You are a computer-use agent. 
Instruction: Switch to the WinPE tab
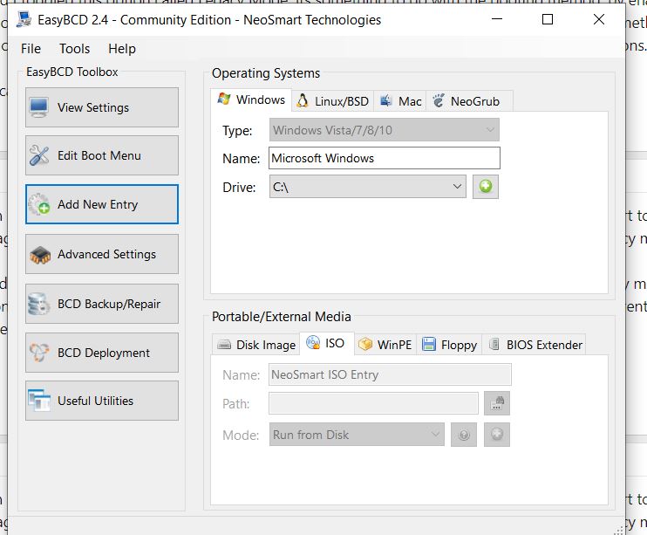point(385,345)
